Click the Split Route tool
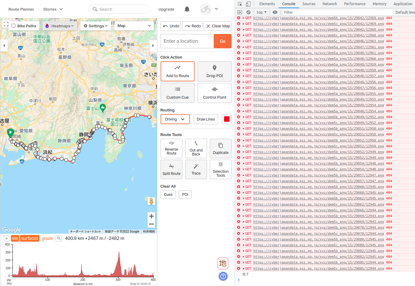 point(172,169)
